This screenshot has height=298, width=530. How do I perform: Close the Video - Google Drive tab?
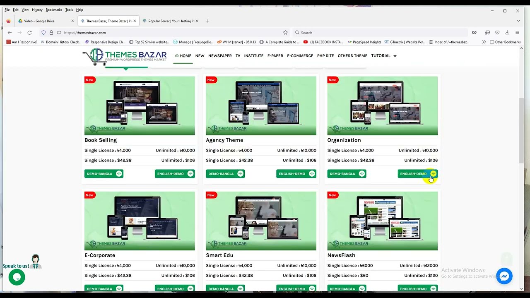72,21
